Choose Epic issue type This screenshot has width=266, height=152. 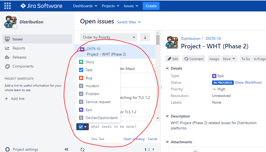(98, 110)
